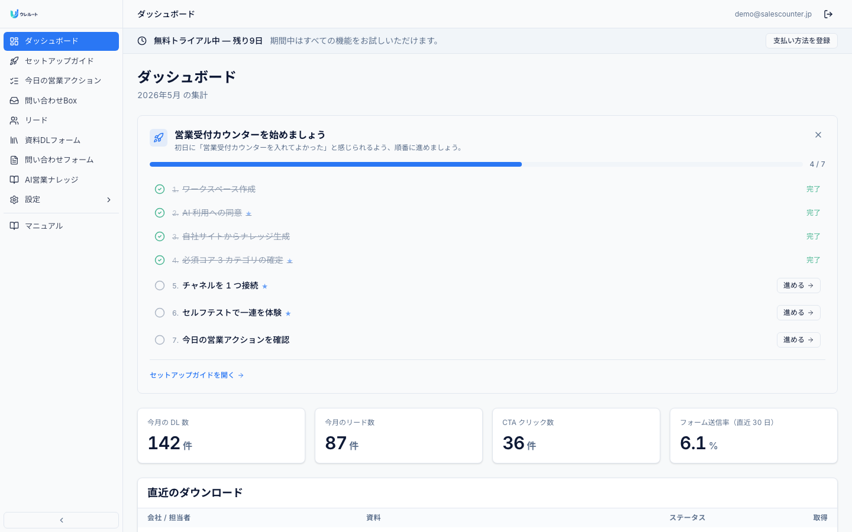Close the 営業受付カウンター onboarding card
Screen dimensions: 852x532
coord(818,135)
